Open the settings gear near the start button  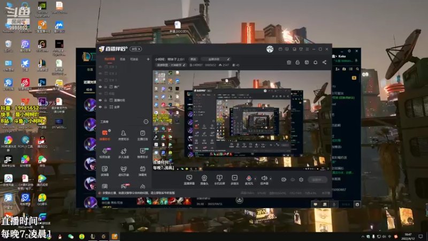click(301, 179)
